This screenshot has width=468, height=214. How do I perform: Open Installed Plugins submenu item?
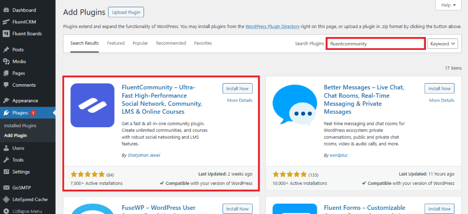[20, 126]
